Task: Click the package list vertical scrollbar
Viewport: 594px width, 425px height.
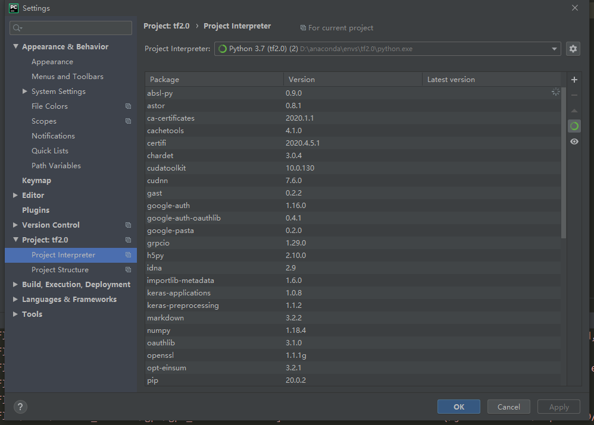Action: click(564, 163)
